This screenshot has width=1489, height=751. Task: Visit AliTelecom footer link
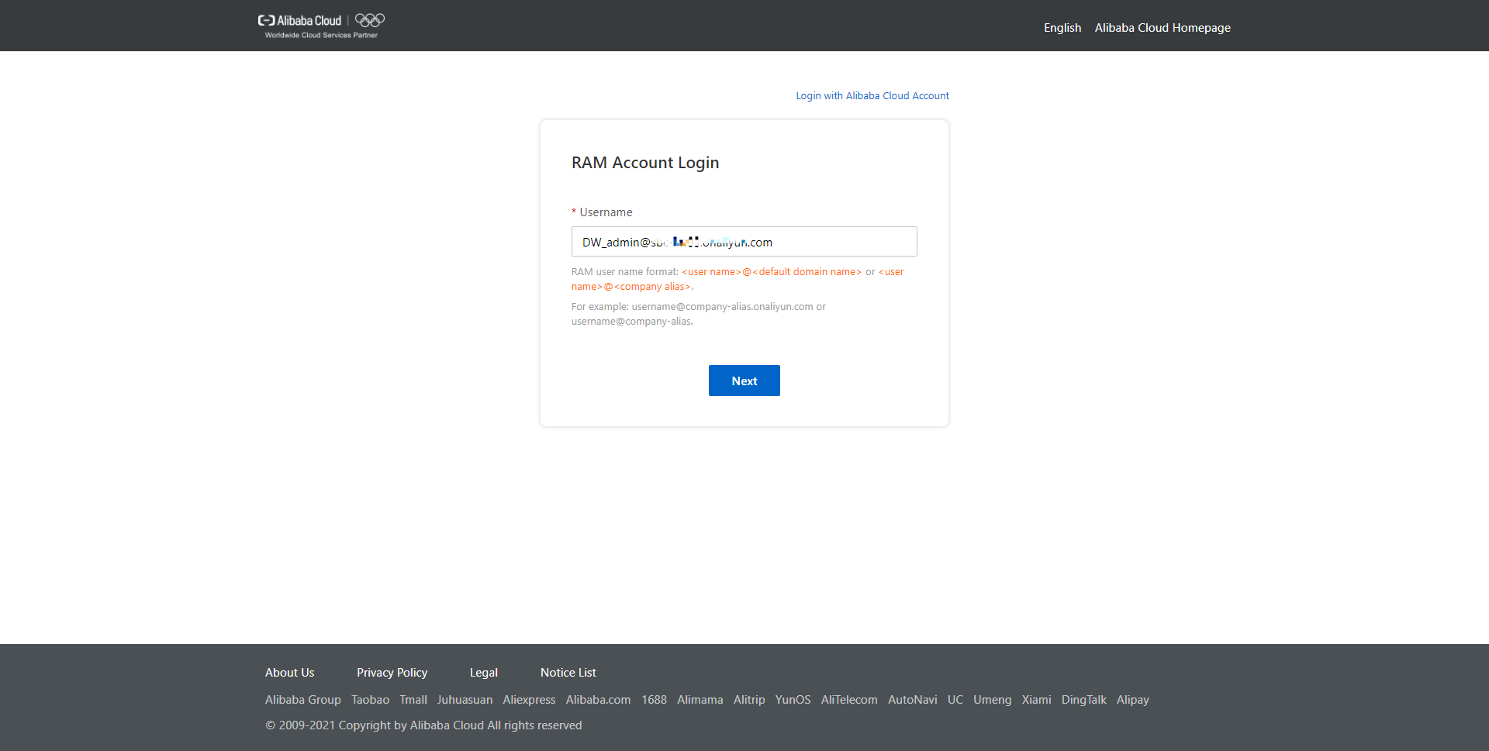click(849, 700)
